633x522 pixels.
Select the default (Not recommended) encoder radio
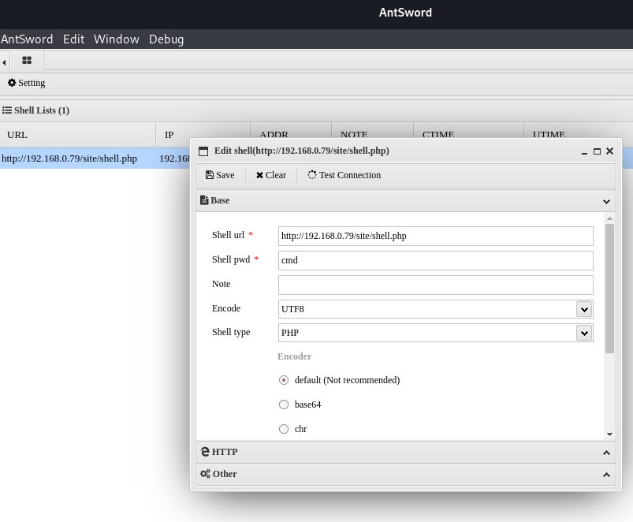284,380
